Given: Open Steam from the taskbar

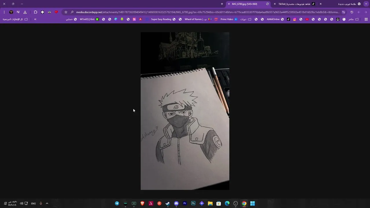Looking at the screenshot, I should pyautogui.click(x=168, y=203).
